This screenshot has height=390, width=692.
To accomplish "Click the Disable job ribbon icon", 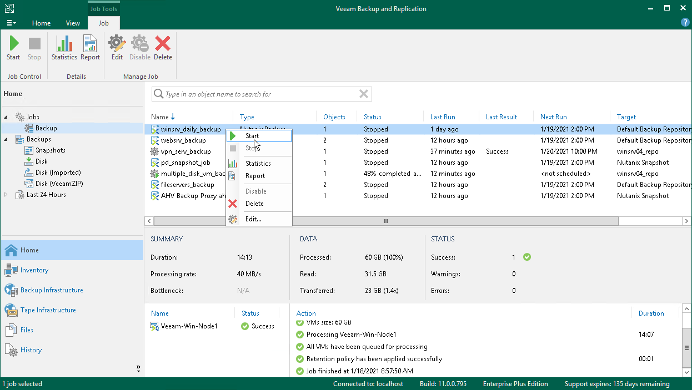I will point(140,44).
